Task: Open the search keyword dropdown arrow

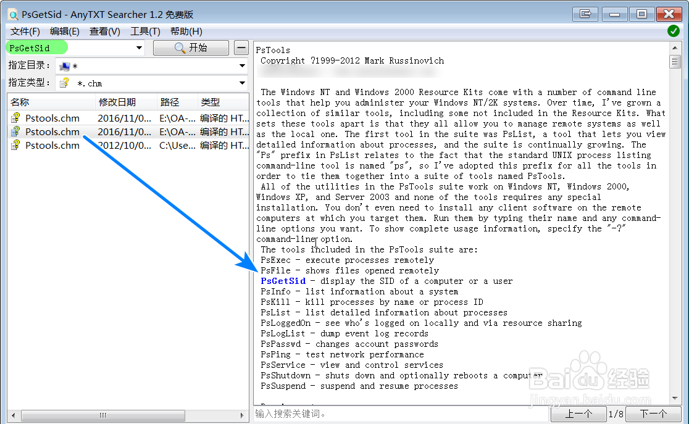Action: click(x=139, y=48)
